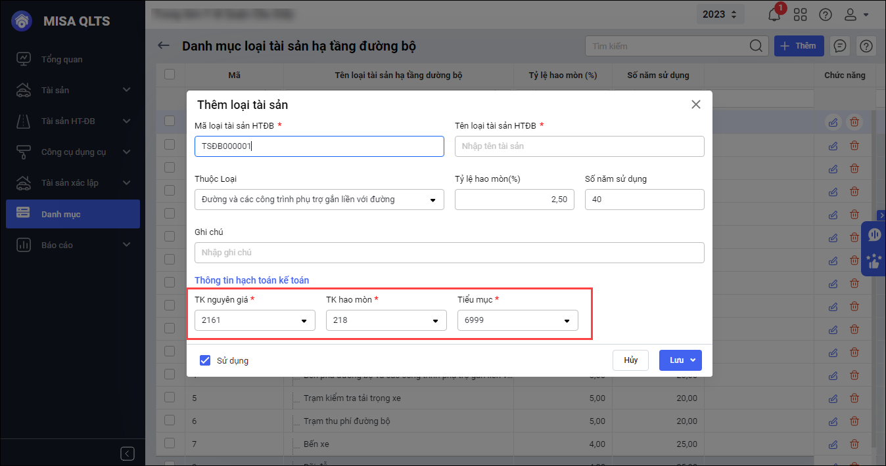Collapse the sidebar with the bottom arrow
The image size is (886, 466).
pyautogui.click(x=128, y=454)
